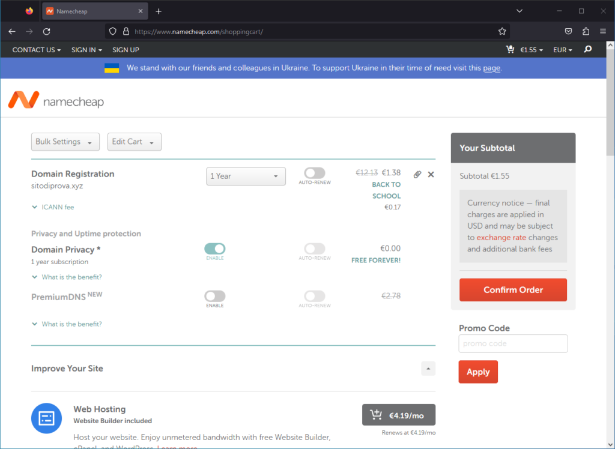Click the BACK TO SCHOOL promo label
Screen dimensions: 615x449
click(x=386, y=190)
